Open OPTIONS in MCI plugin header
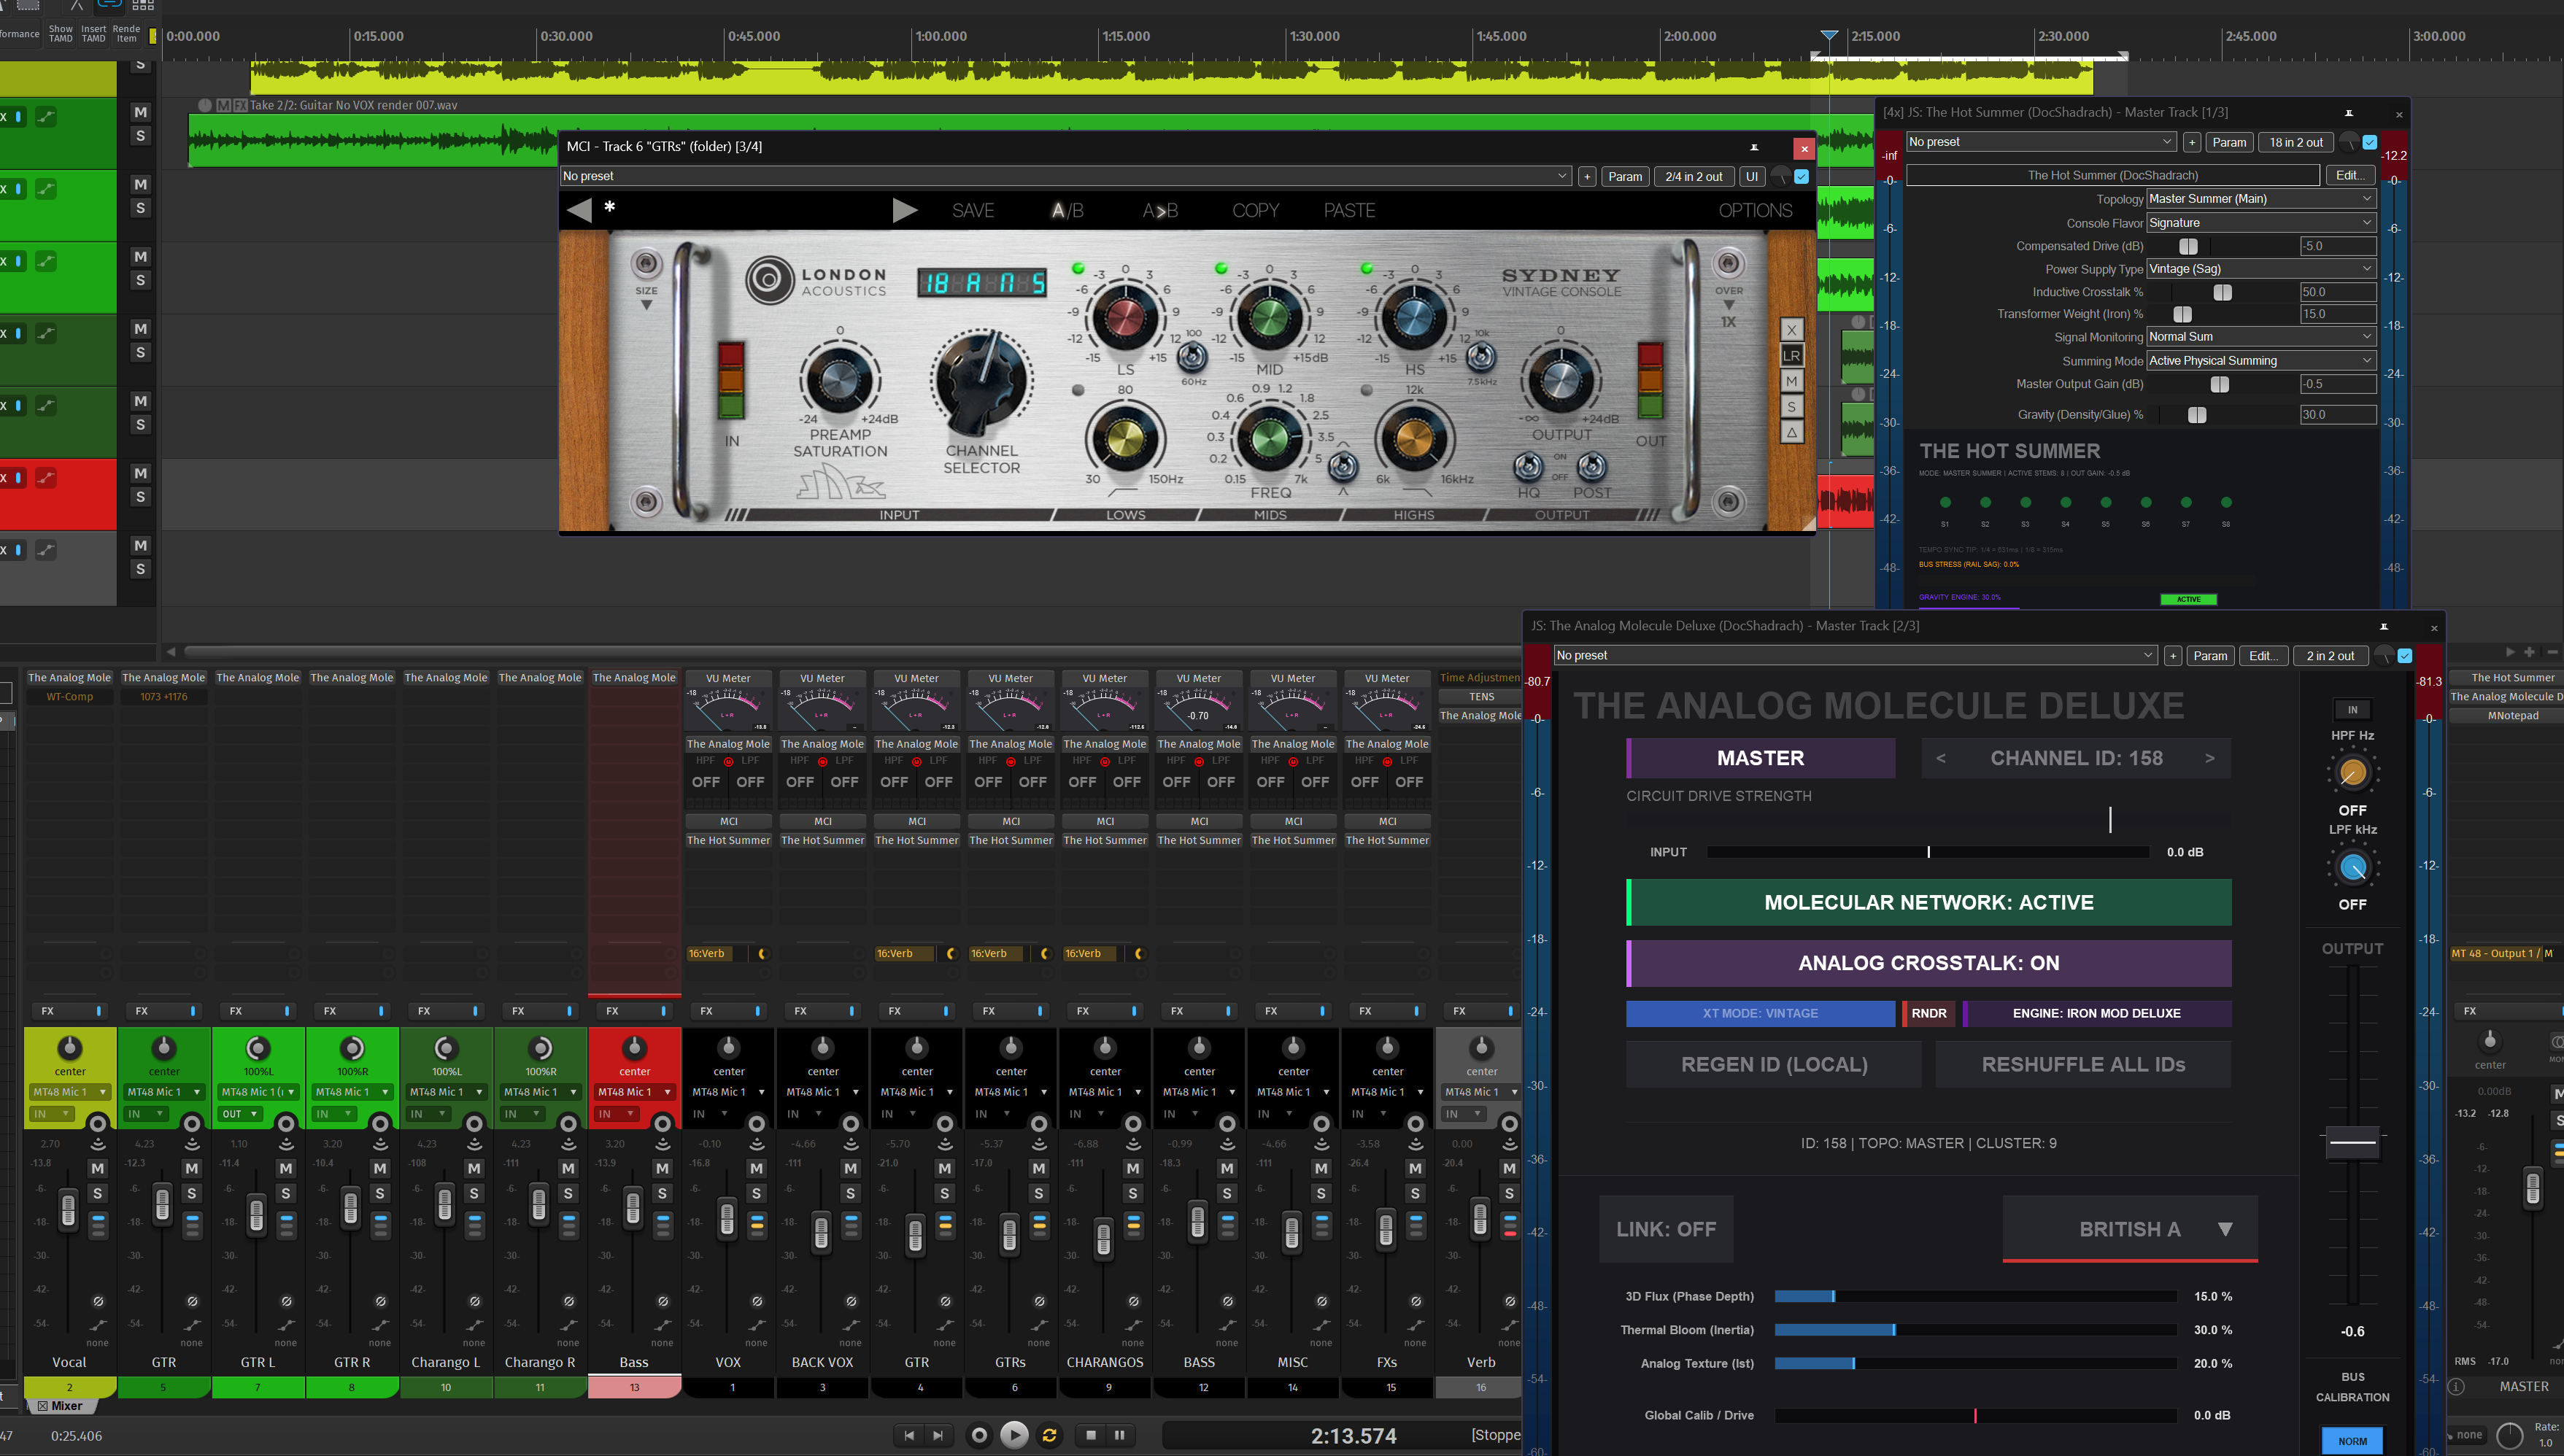Image resolution: width=2564 pixels, height=1456 pixels. click(x=1755, y=210)
